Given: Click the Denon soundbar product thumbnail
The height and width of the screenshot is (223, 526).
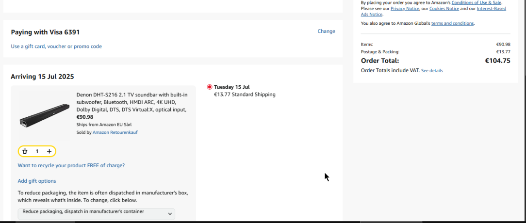Looking at the screenshot, I should tap(45, 116).
